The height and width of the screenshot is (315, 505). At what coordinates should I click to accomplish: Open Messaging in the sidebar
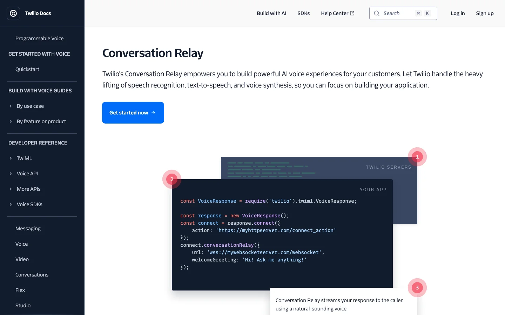click(x=28, y=229)
